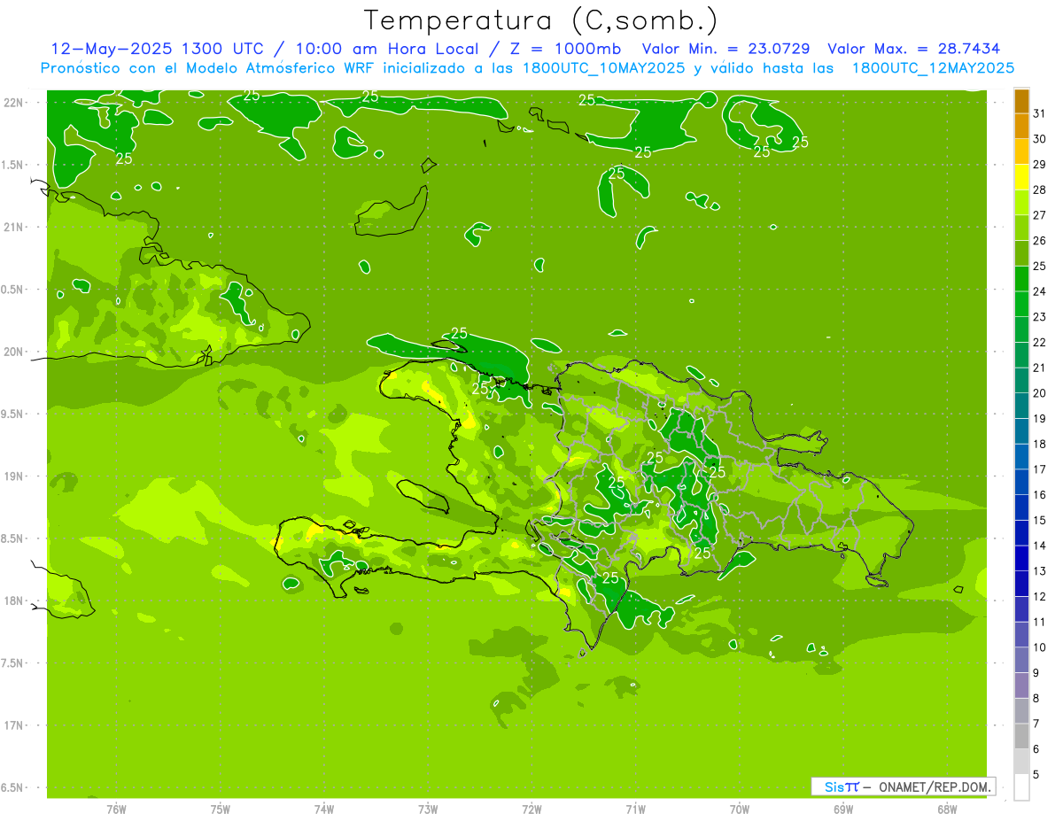Viewport: 1063px width, 821px height.
Task: Click the "5" value on the color scale
Action: (1036, 775)
